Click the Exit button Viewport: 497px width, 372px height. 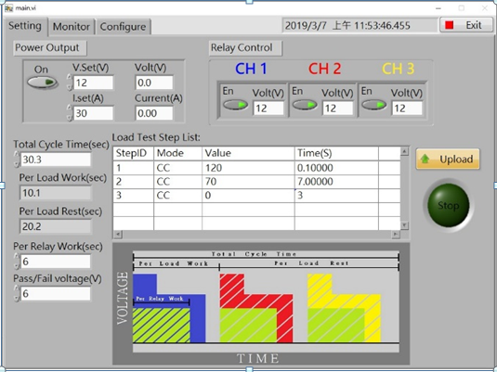click(x=466, y=25)
